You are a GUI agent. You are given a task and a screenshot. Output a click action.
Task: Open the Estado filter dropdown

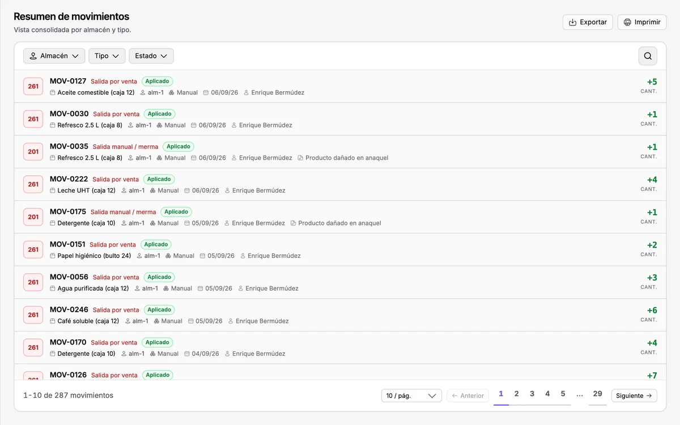coord(151,56)
